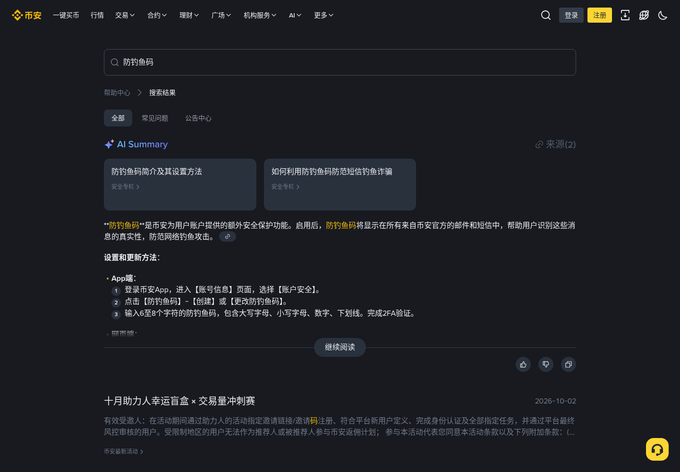Expand the 合约 dropdown menu
The image size is (680, 472).
157,15
